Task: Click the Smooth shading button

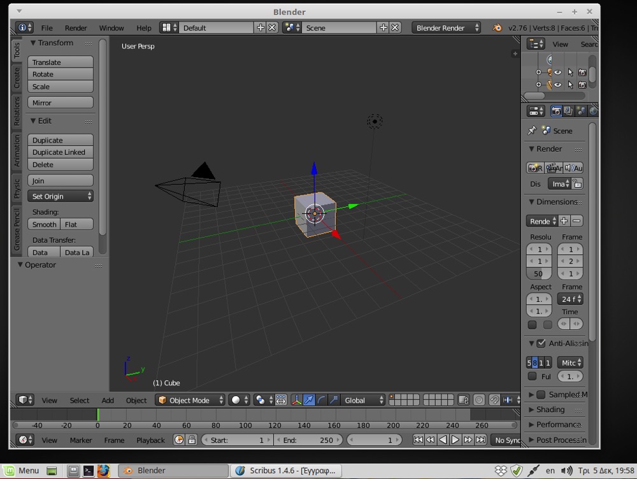Action: [x=45, y=224]
